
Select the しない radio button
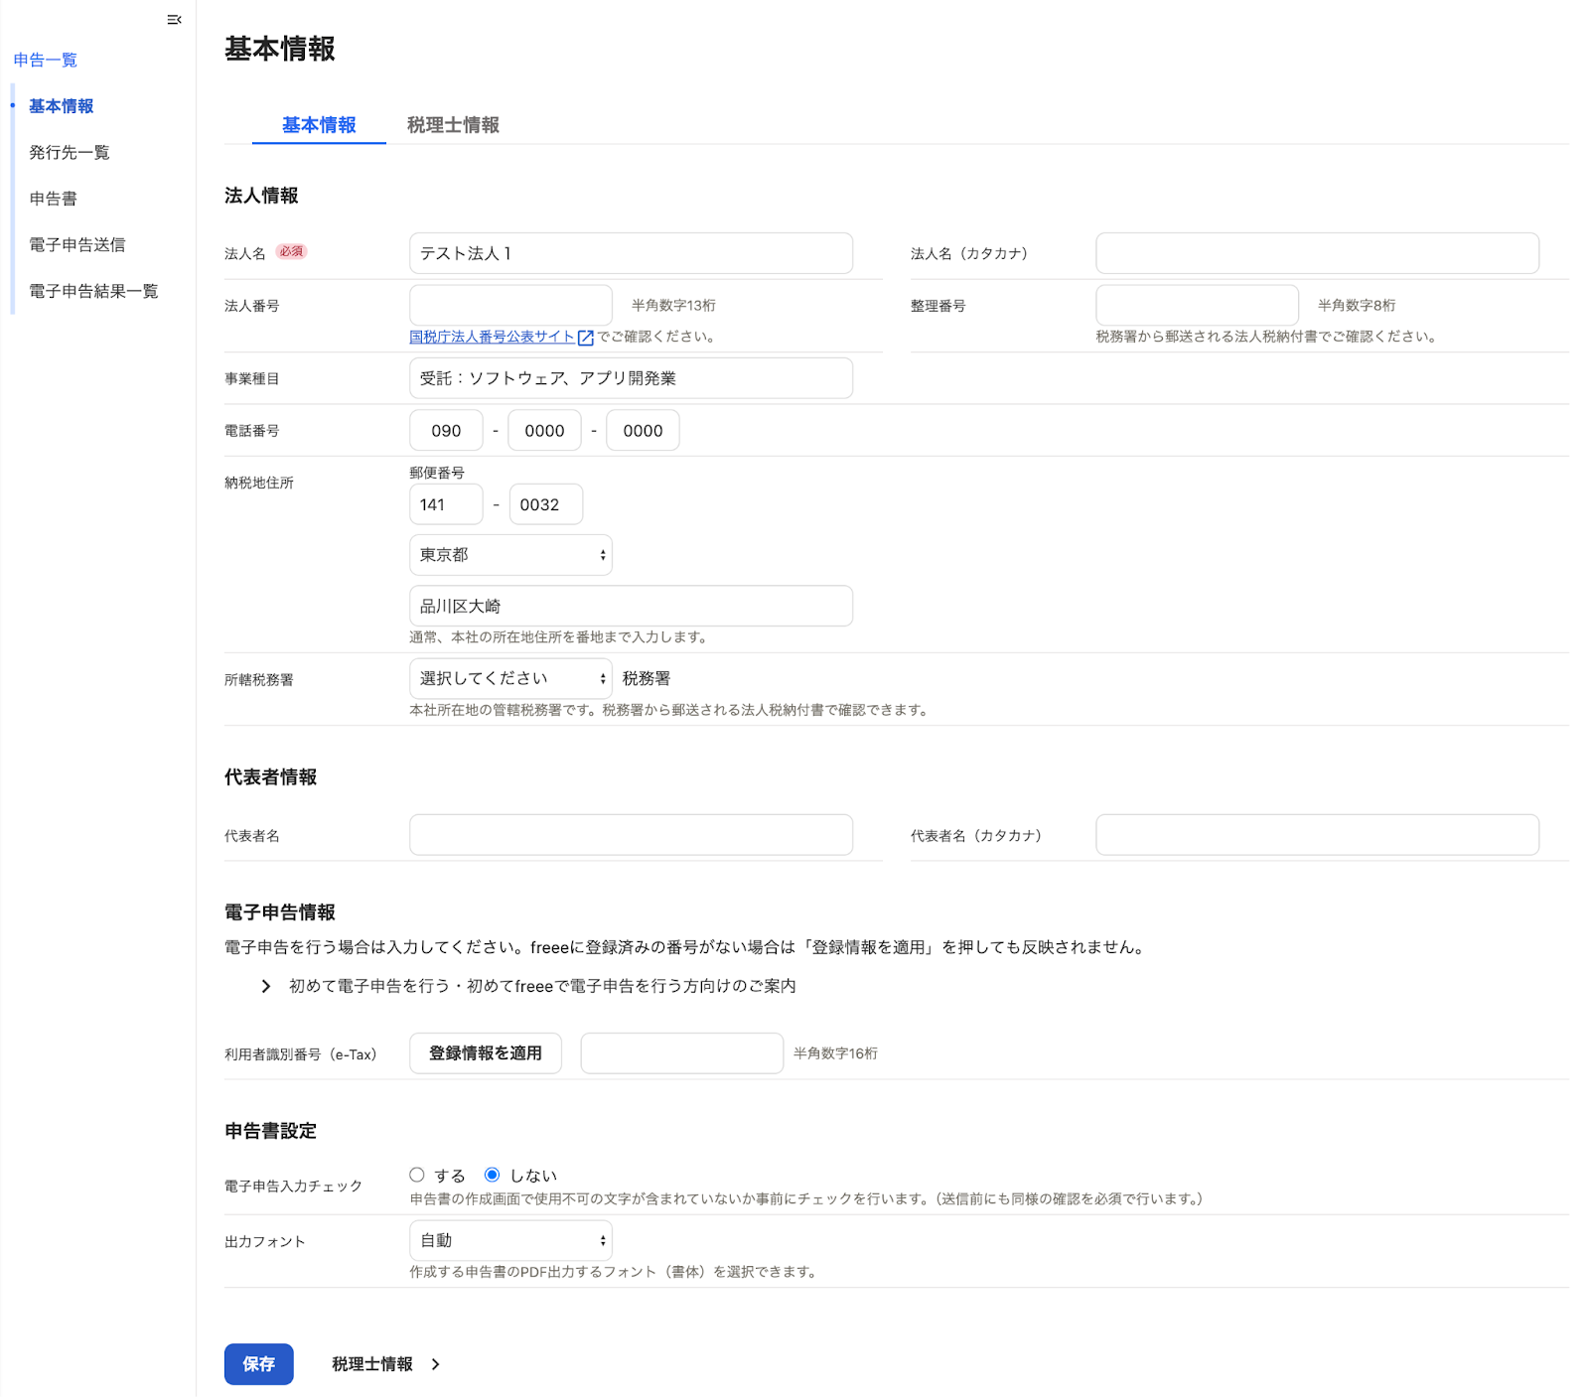pos(492,1175)
